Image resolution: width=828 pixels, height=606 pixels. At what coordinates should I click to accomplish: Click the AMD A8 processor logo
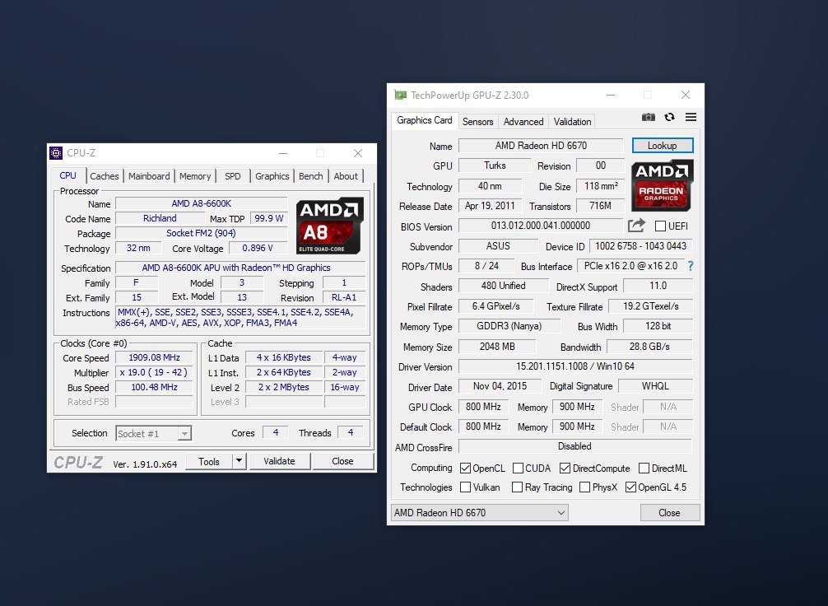click(329, 226)
